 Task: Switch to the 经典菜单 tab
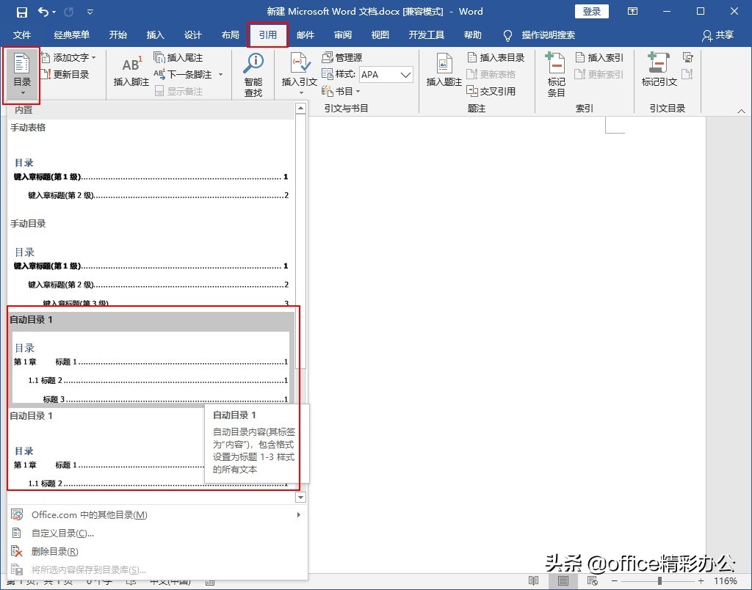coord(71,35)
